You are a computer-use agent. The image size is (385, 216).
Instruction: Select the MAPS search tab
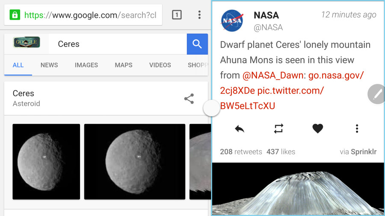coord(124,65)
